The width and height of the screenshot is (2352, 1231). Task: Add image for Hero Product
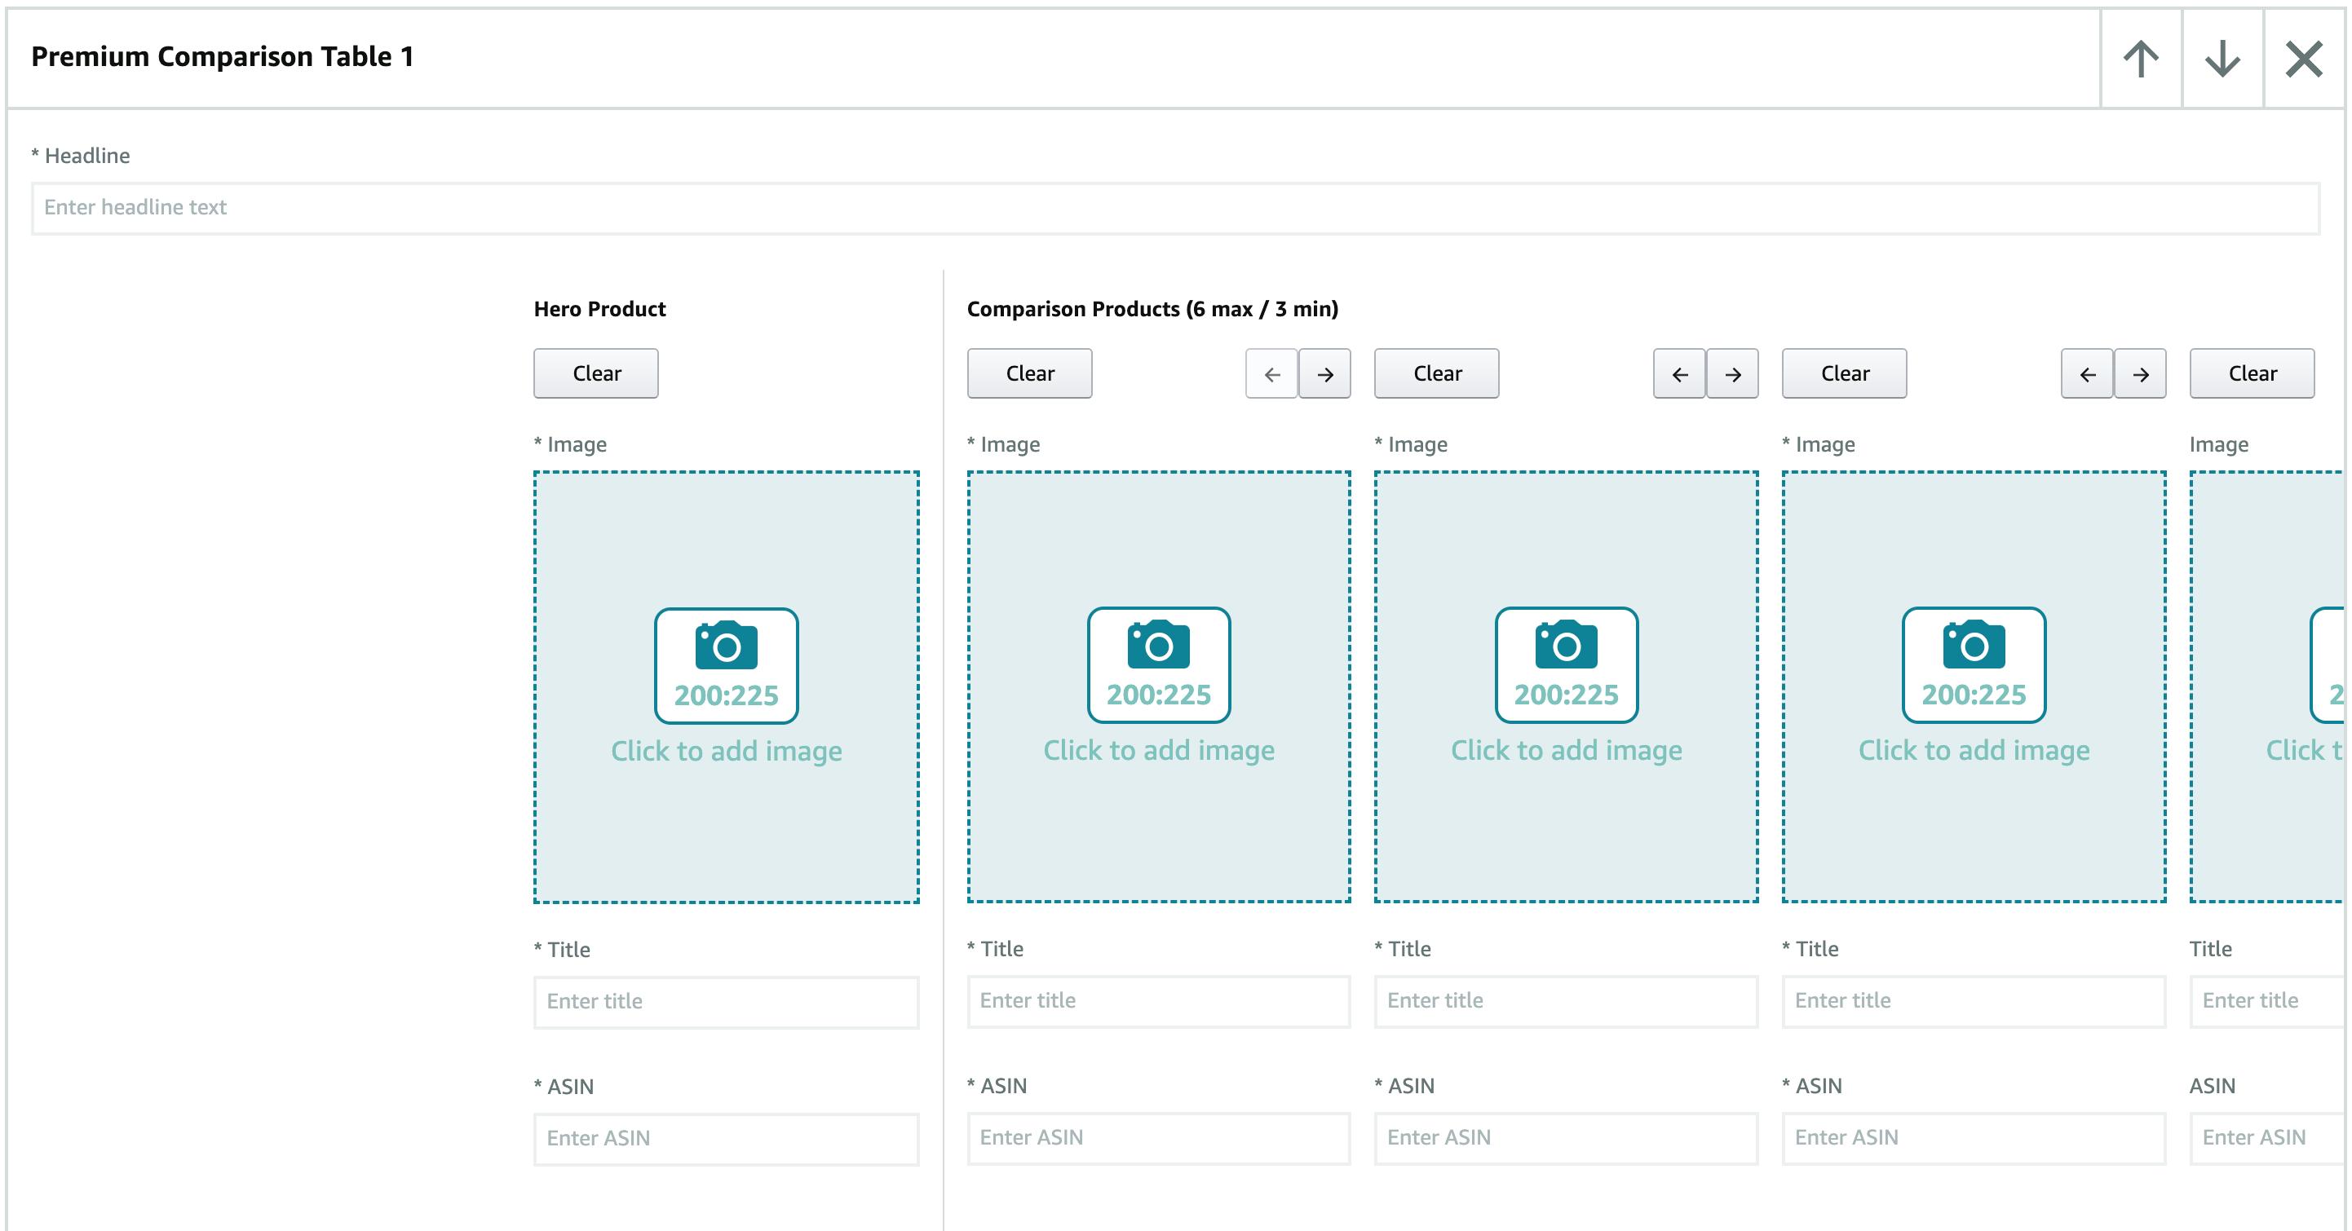point(726,687)
